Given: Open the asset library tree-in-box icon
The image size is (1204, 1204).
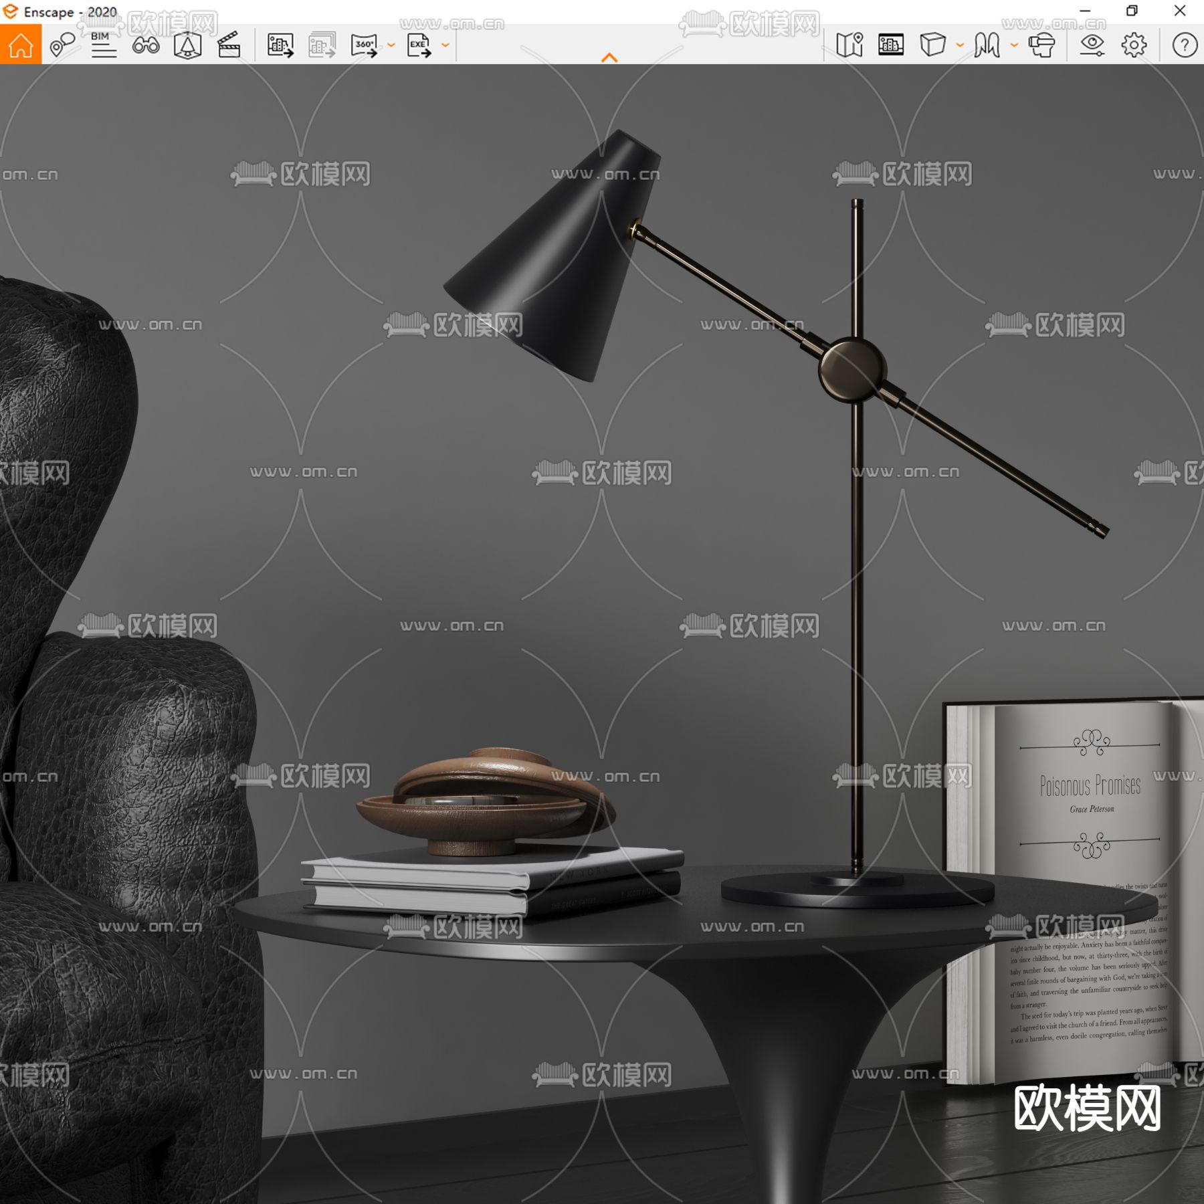Looking at the screenshot, I should coord(187,45).
